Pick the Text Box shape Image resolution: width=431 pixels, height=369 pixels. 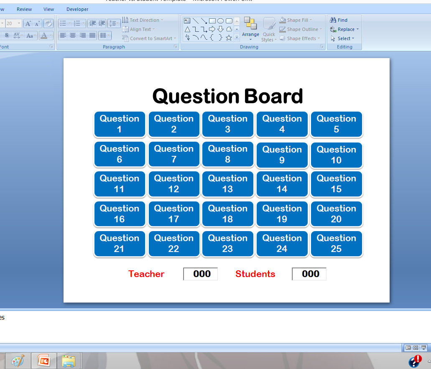point(187,20)
